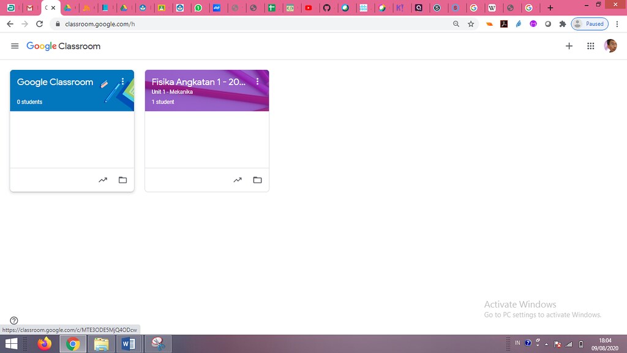Screen dimensions: 627x353
Task: Launch Firefox from the taskbar
Action: tap(44, 344)
